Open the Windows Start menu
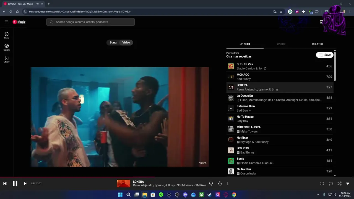This screenshot has width=354, height=199. coord(120,195)
